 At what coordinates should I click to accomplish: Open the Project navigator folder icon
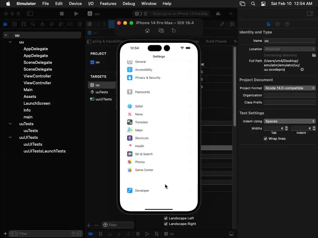[5, 24]
